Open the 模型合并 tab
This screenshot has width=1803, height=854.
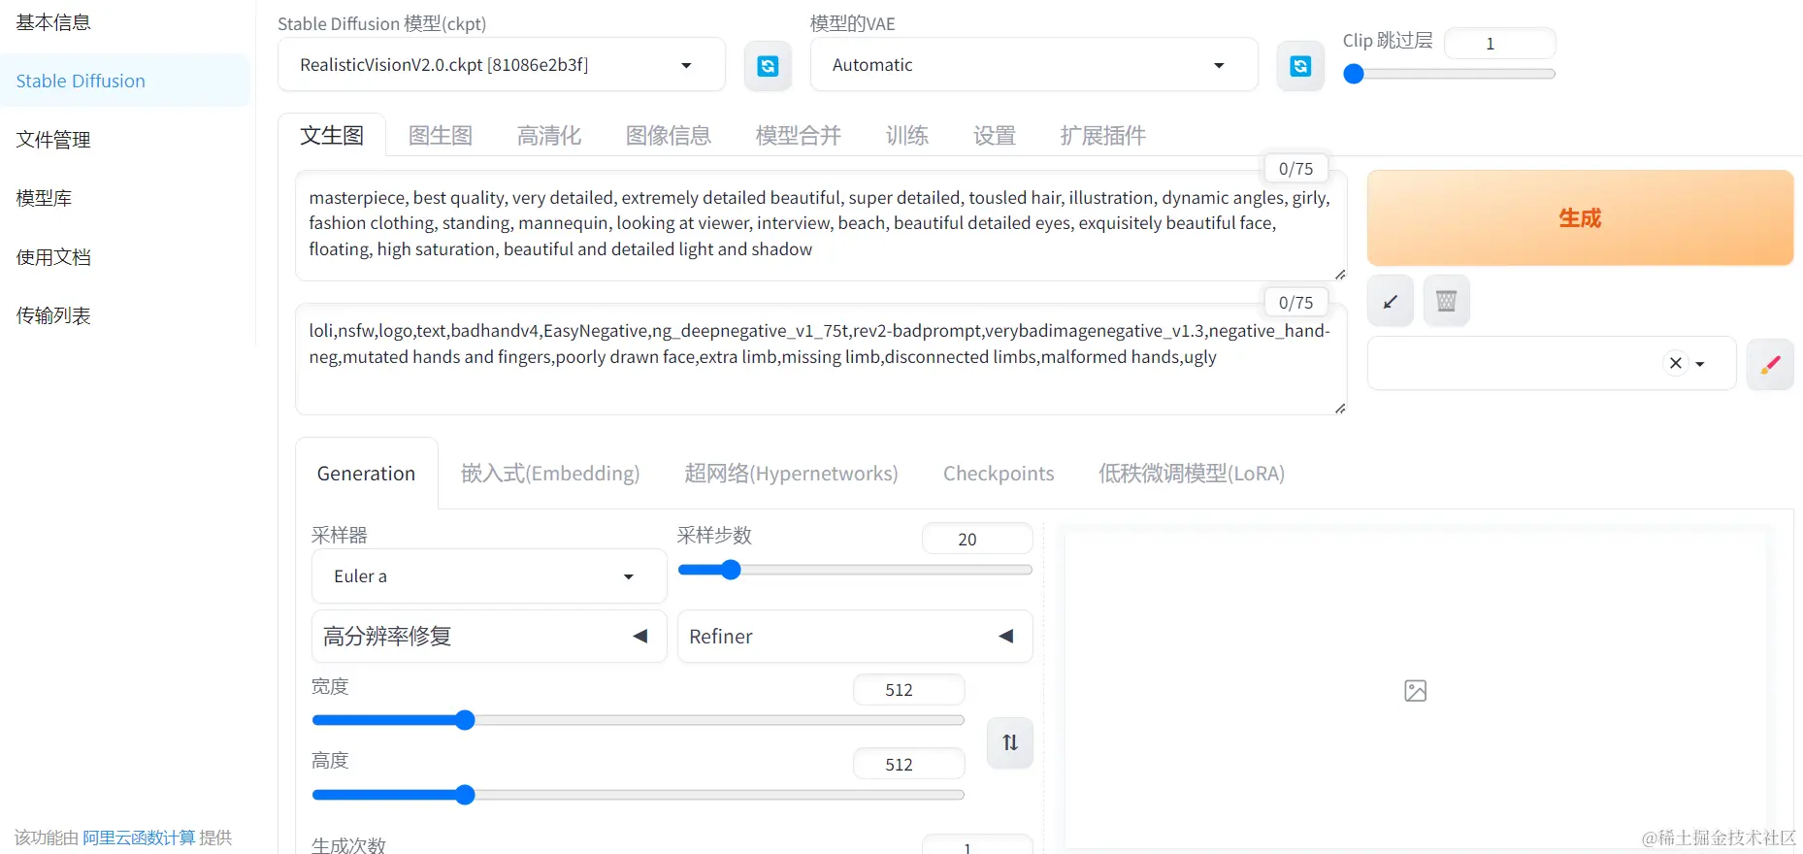point(799,135)
